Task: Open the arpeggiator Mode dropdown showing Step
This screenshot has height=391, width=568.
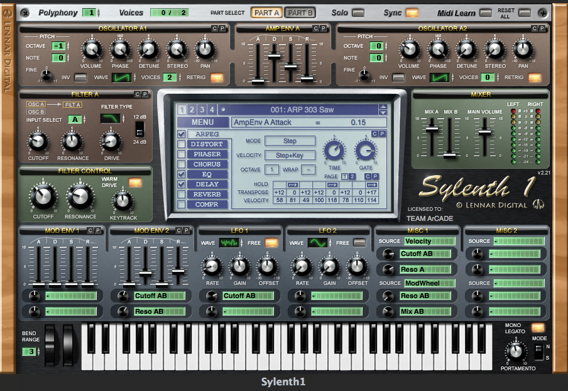Action: (x=290, y=141)
